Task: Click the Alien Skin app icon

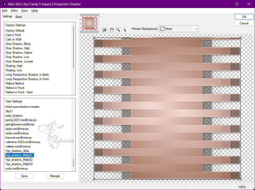Action: 4,4
